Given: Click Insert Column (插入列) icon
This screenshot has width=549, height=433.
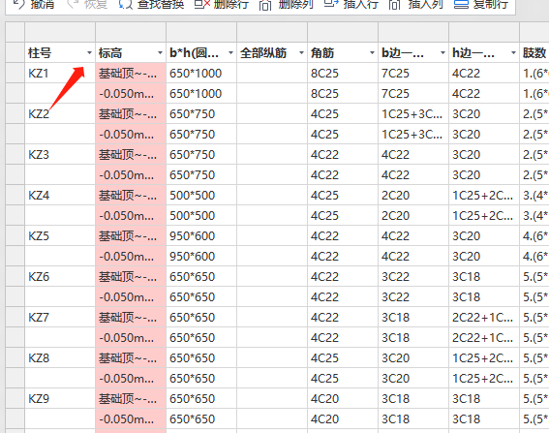Looking at the screenshot, I should (x=395, y=4).
